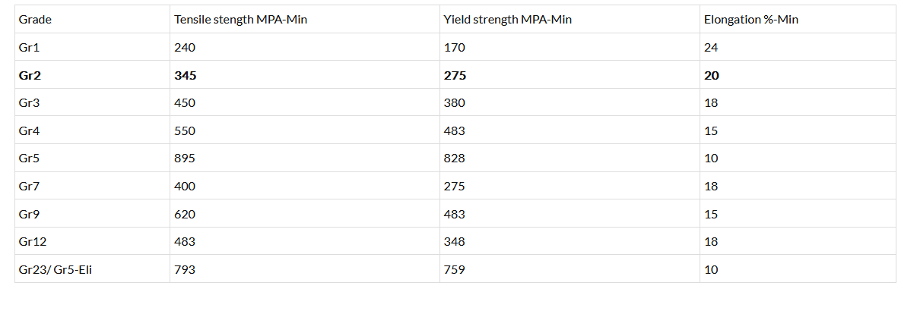Click yield strength value 348
The width and height of the screenshot is (917, 314).
tap(454, 241)
